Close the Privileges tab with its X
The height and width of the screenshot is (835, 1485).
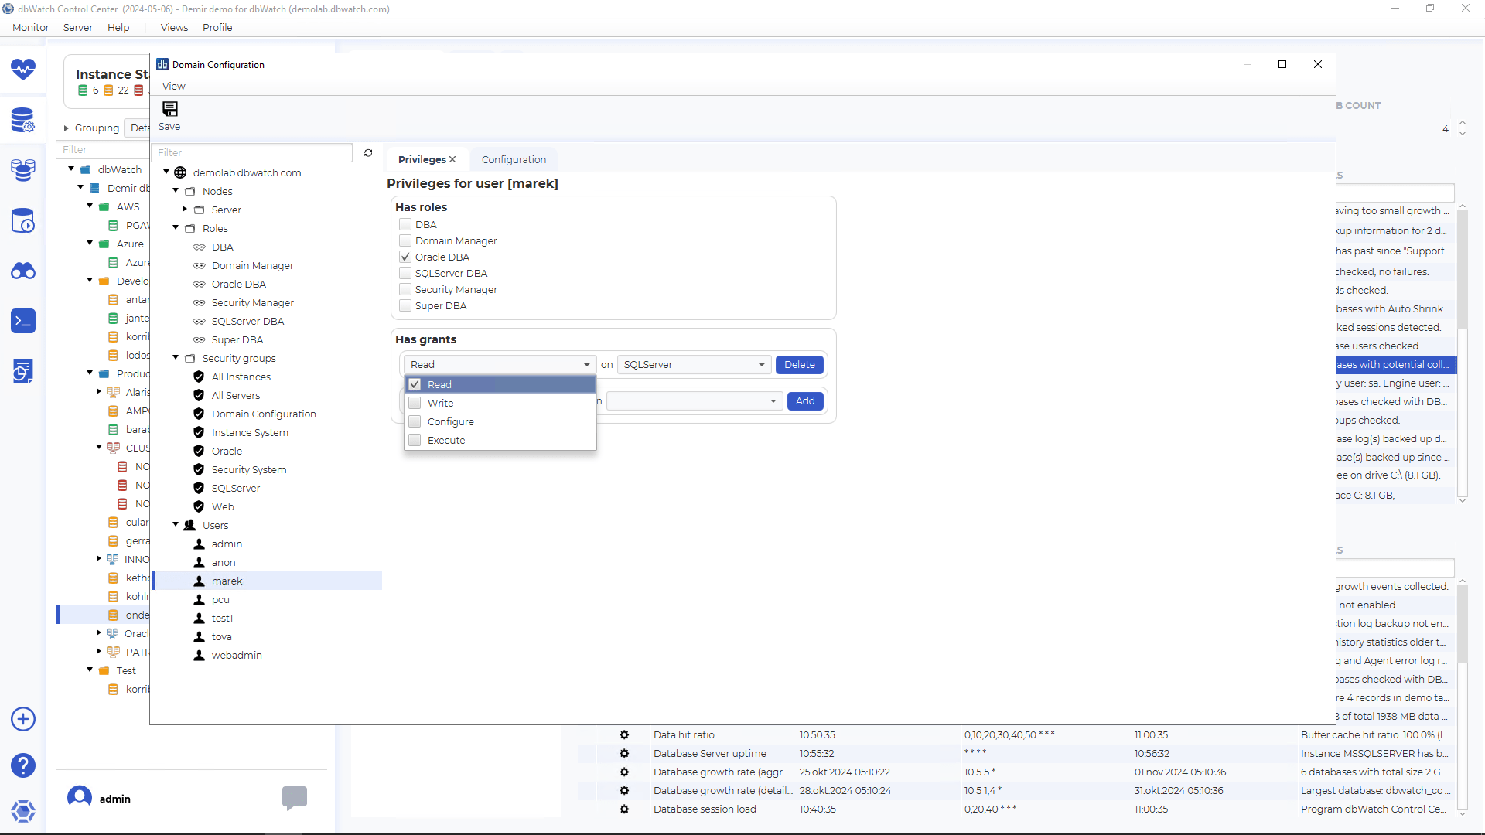coord(452,160)
